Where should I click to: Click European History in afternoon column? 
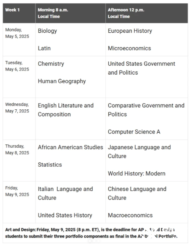[x=130, y=31]
